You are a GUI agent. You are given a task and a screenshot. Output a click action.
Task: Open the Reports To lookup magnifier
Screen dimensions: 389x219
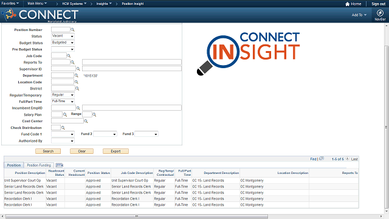[72, 62]
